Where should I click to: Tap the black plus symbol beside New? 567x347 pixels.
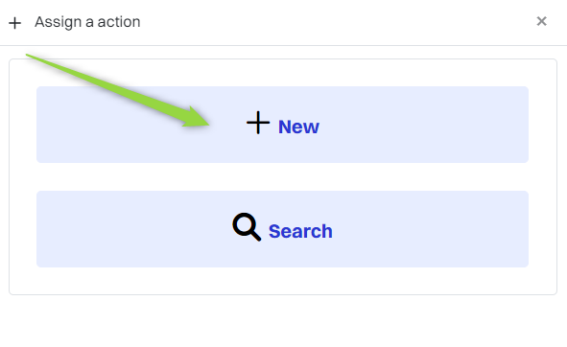click(x=258, y=123)
